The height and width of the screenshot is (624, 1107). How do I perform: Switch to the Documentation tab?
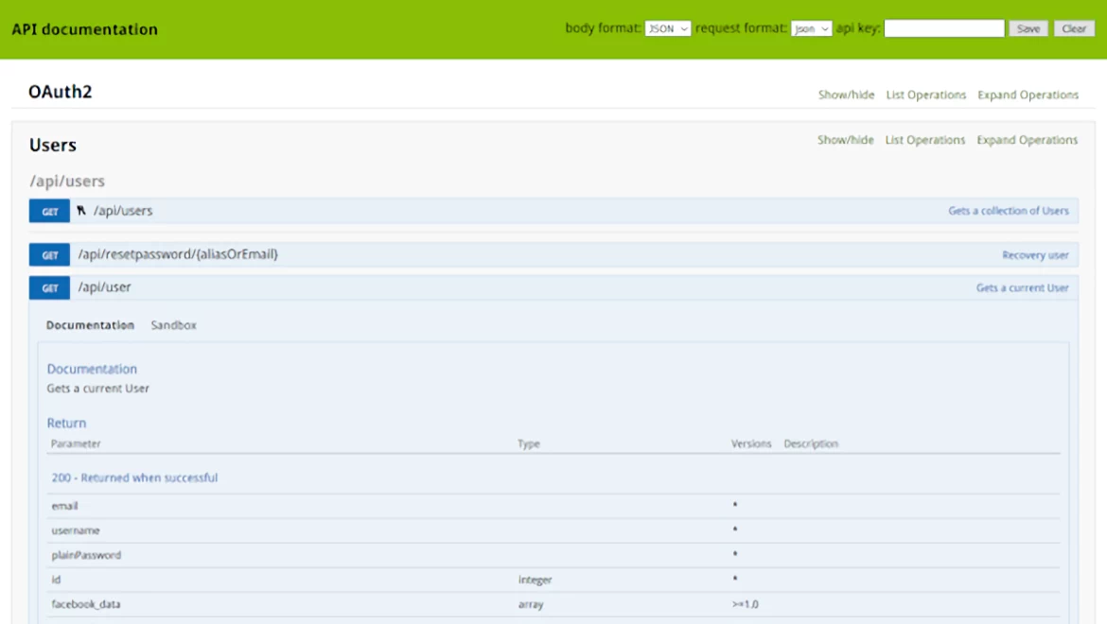[91, 325]
